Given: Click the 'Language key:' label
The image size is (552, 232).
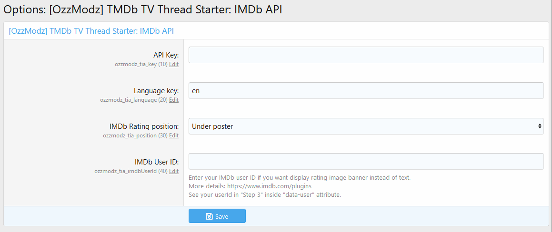Looking at the screenshot, I should (x=156, y=91).
